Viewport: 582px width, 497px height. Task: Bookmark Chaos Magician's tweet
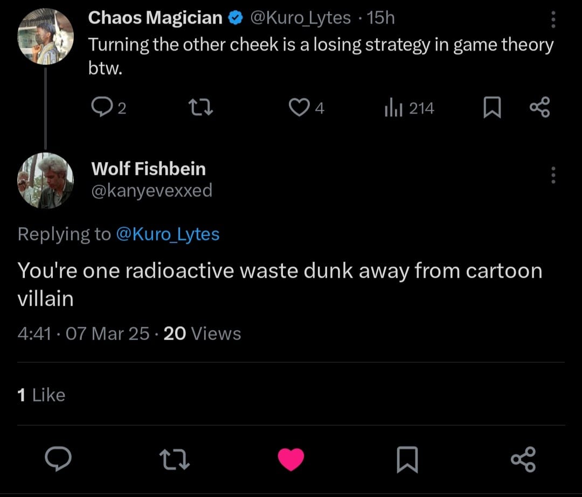point(491,108)
